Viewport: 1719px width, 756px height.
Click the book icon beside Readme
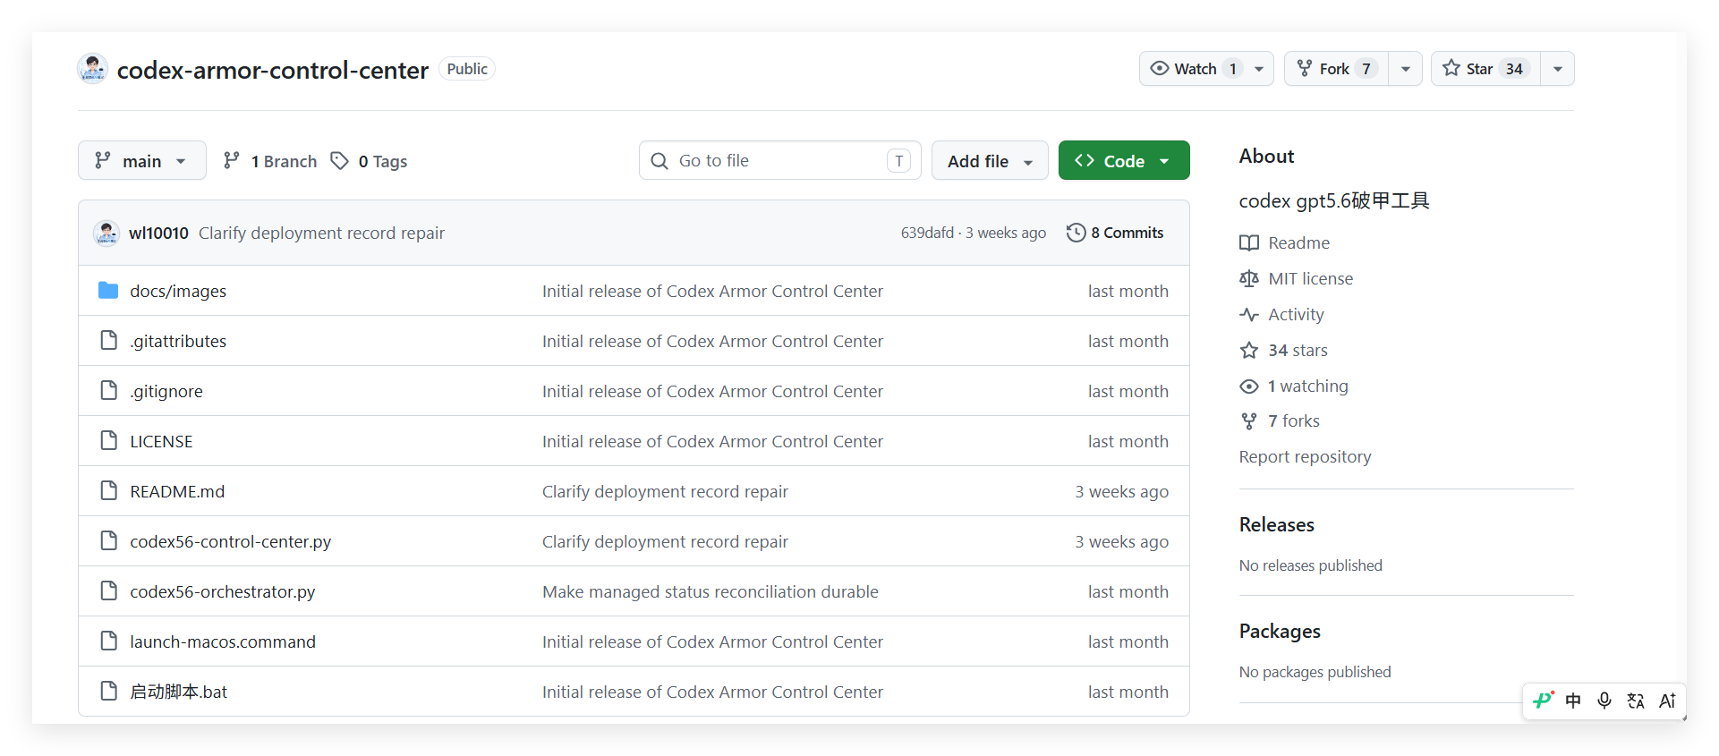point(1249,242)
